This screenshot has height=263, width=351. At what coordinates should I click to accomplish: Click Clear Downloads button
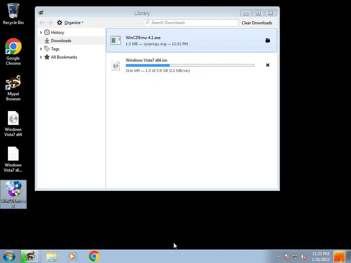(x=257, y=23)
